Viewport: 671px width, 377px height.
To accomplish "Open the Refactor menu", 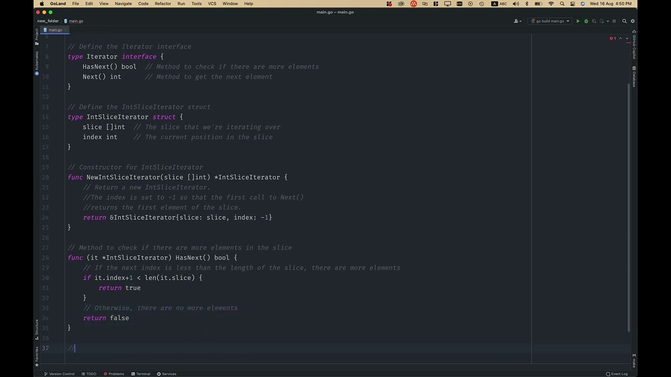I will click(x=163, y=4).
